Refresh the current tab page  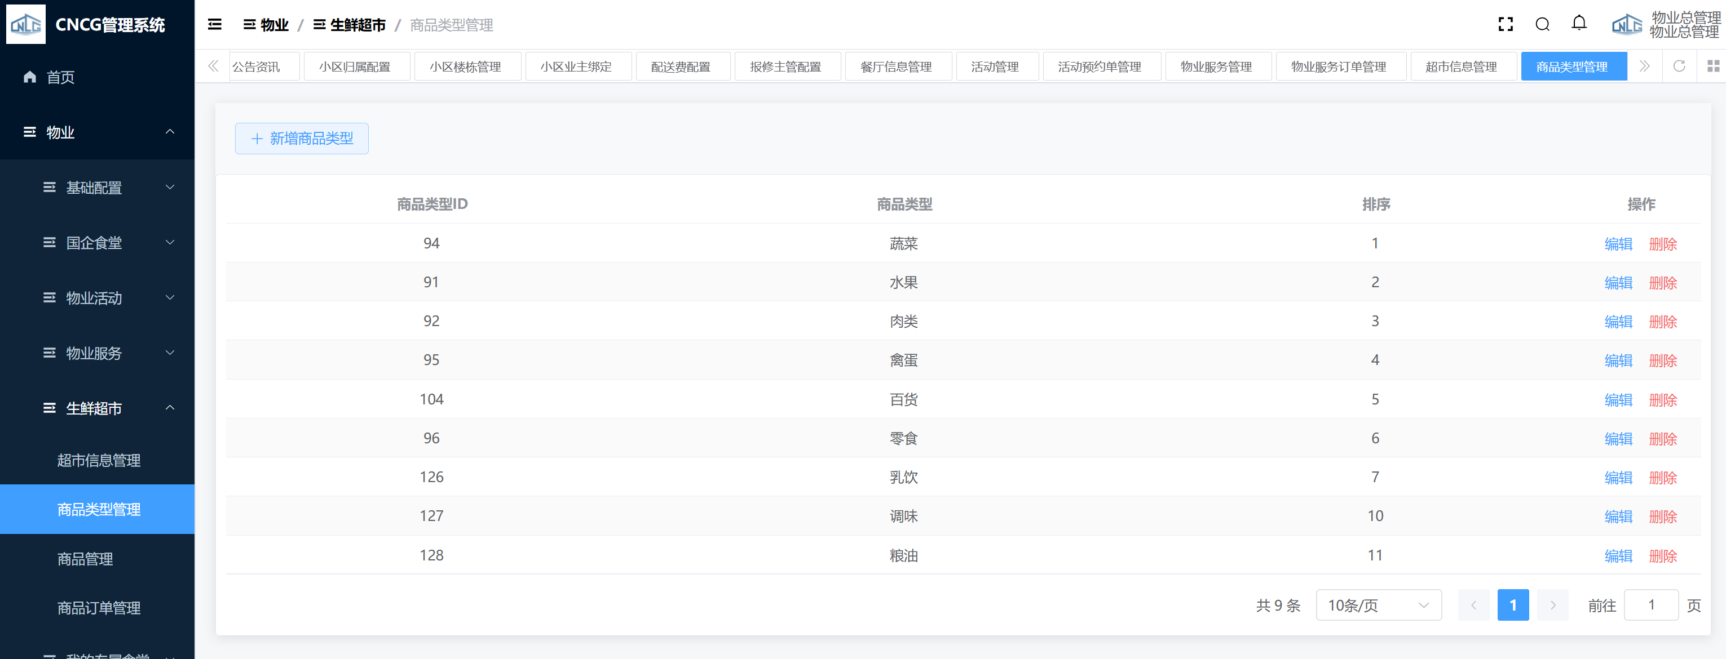1679,66
